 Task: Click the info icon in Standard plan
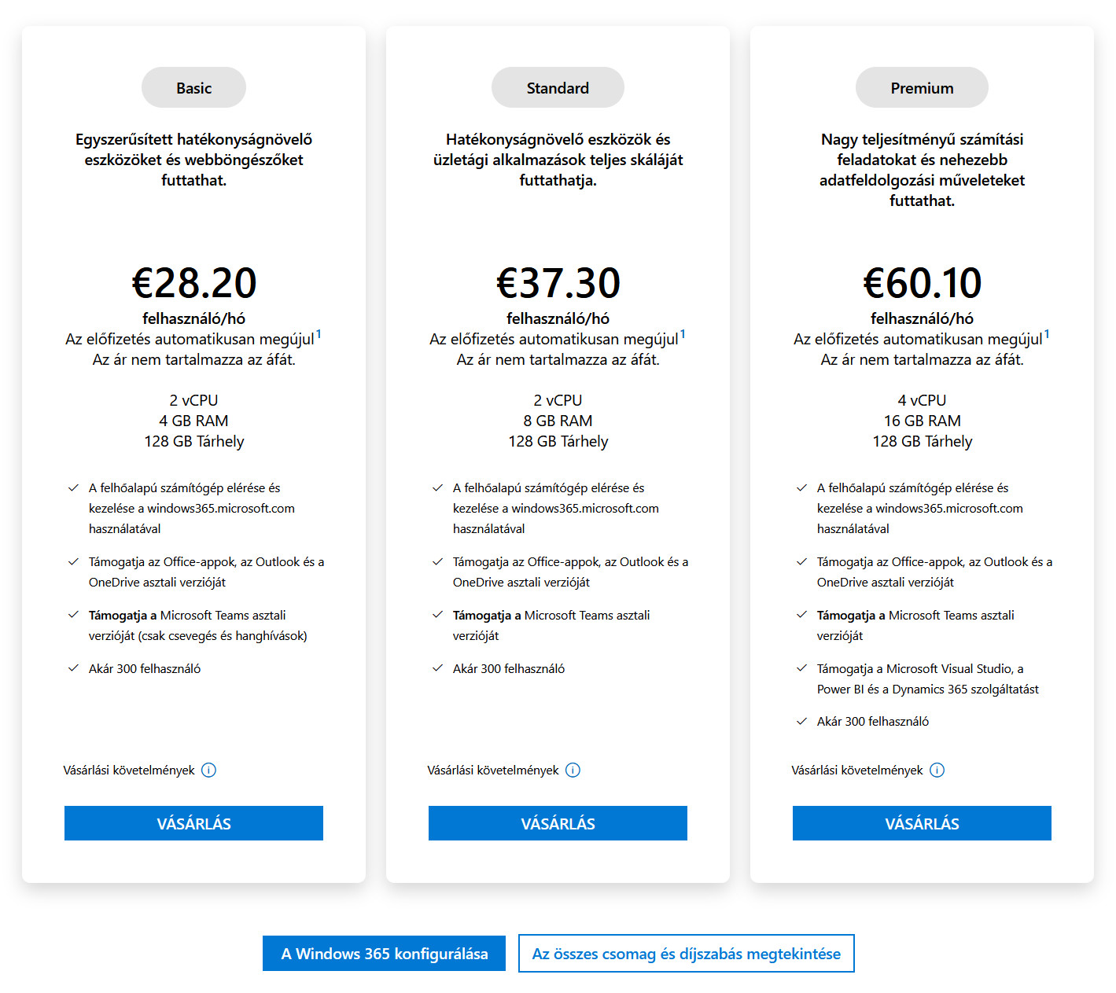coord(573,770)
